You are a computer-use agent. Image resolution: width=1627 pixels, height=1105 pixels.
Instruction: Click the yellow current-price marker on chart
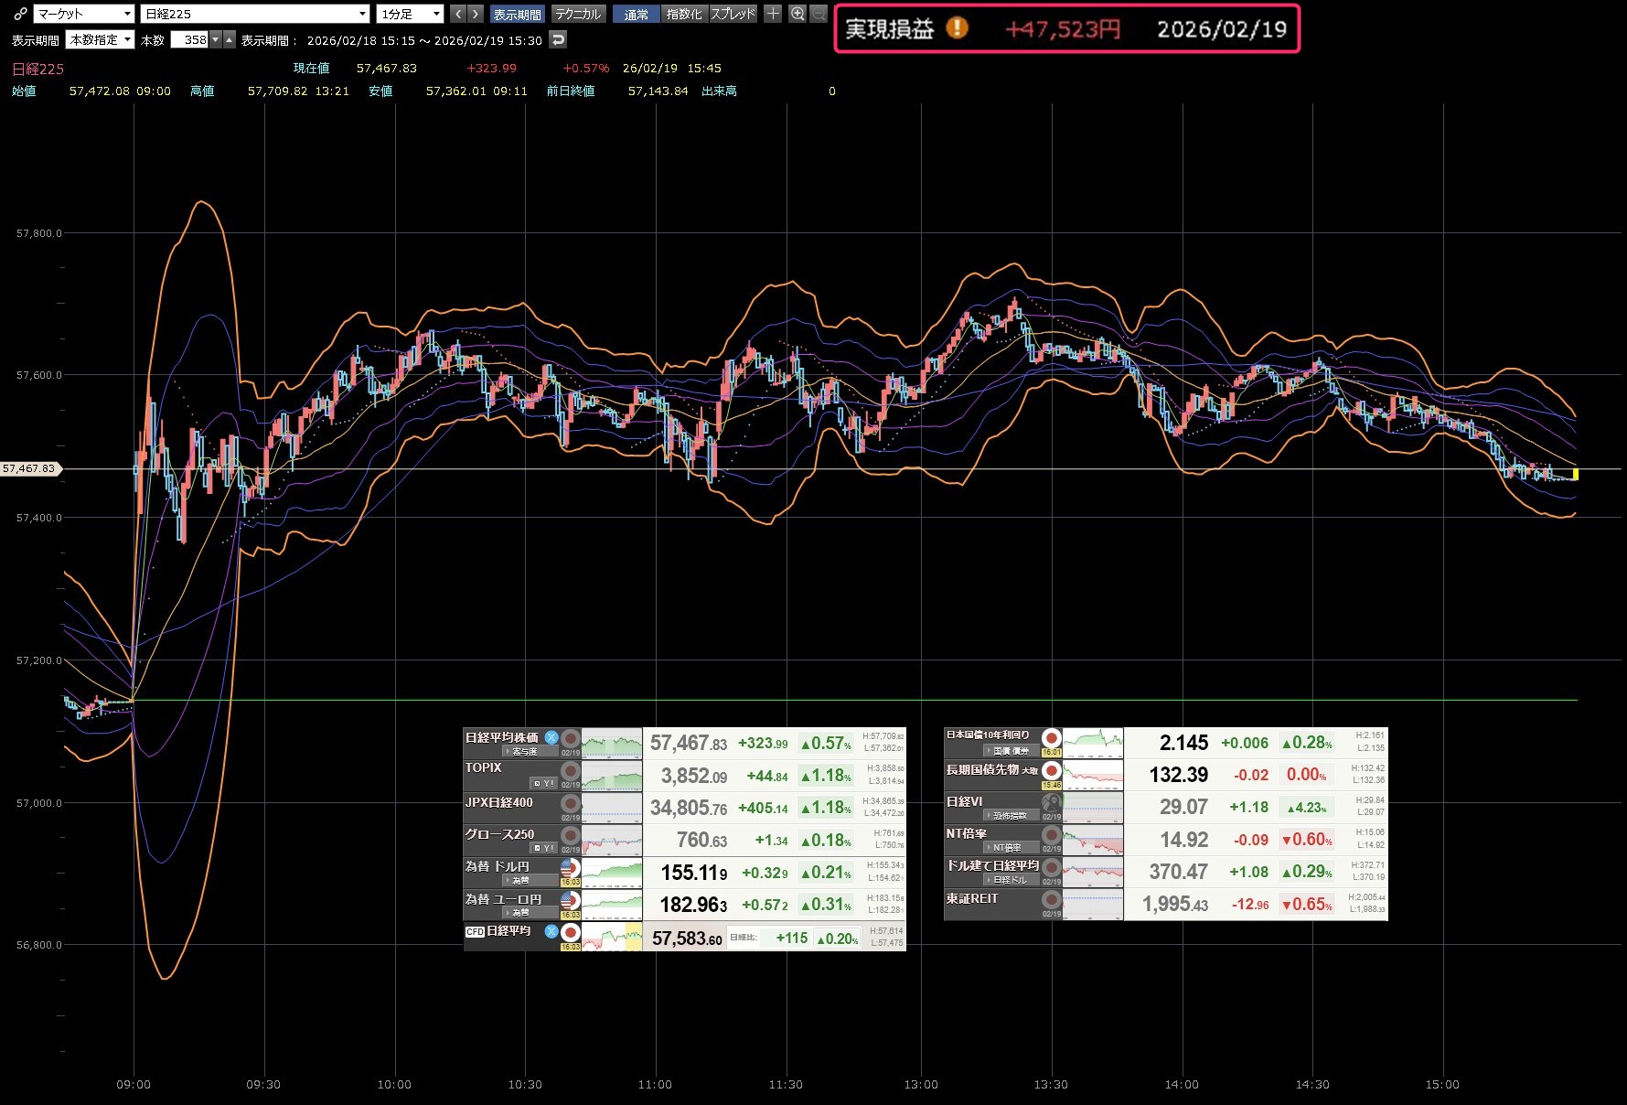(1575, 474)
